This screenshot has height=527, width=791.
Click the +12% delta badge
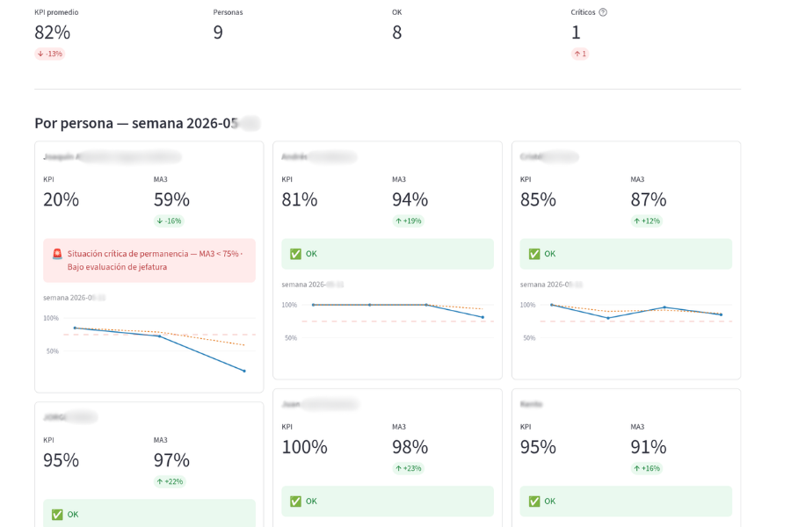click(x=647, y=220)
